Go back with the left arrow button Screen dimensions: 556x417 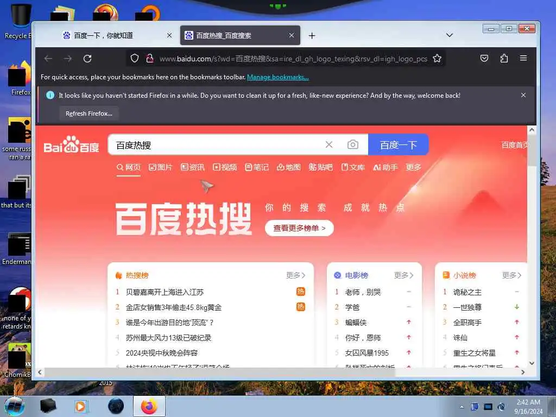(x=48, y=59)
